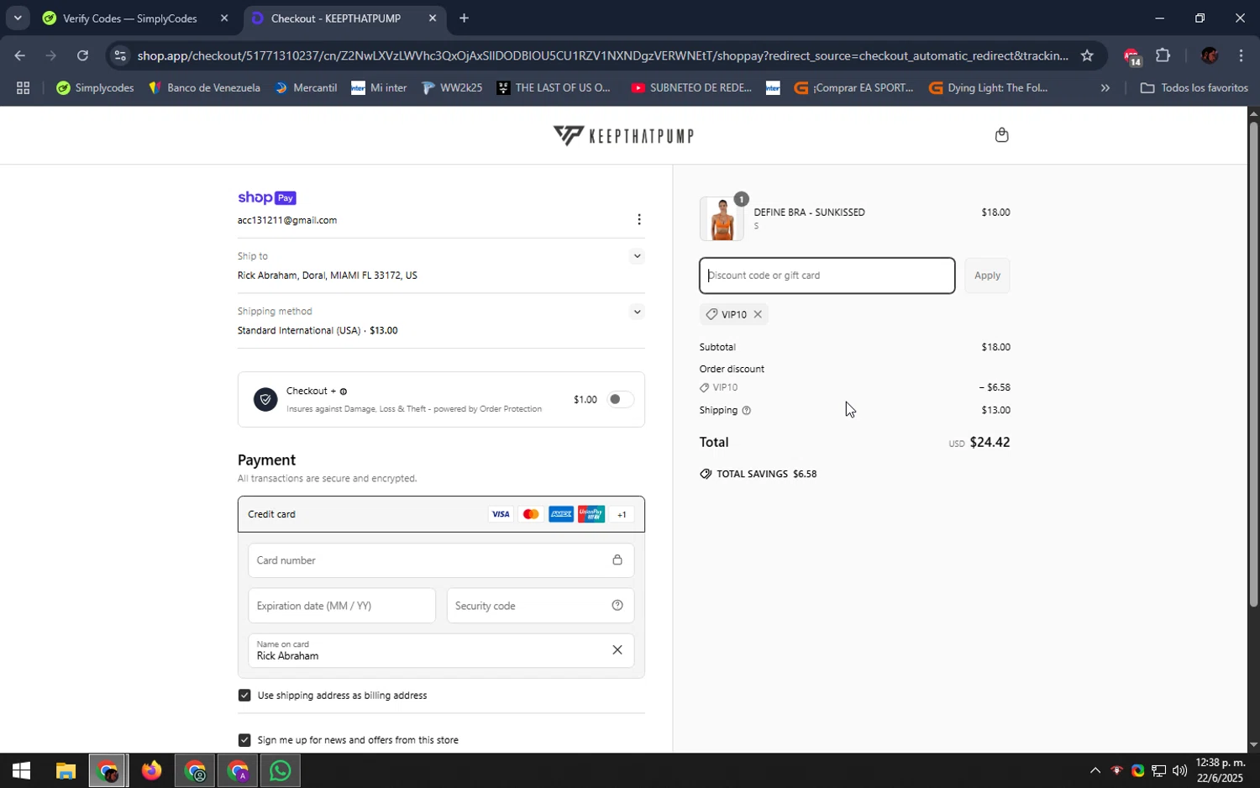Viewport: 1260px width, 788px height.
Task: View site information icon in address bar
Action: coord(120,55)
